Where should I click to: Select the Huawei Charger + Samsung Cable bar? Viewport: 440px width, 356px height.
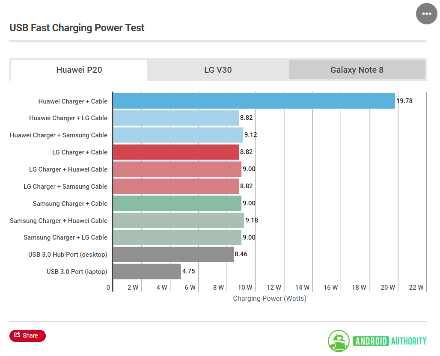click(x=178, y=135)
